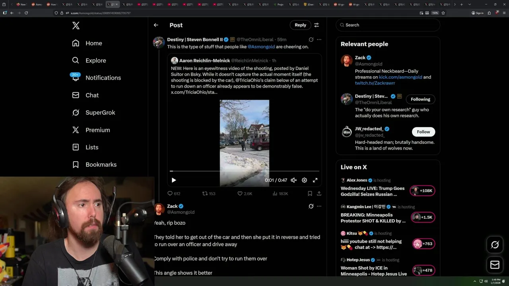Click the taskbar volume icon
This screenshot has height=286, width=509.
486,281
